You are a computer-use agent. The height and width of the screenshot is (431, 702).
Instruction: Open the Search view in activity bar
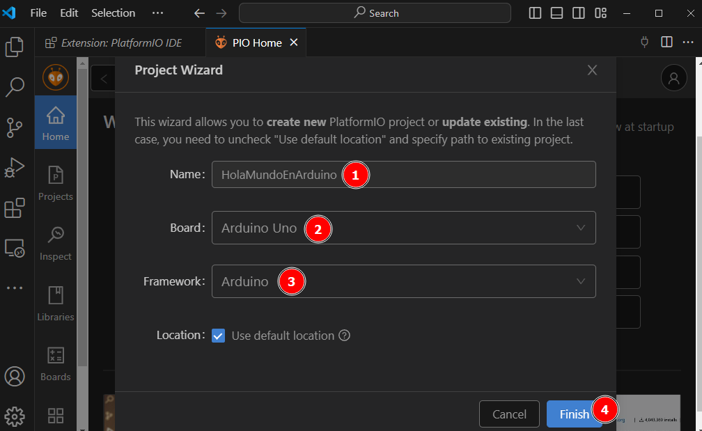point(15,87)
